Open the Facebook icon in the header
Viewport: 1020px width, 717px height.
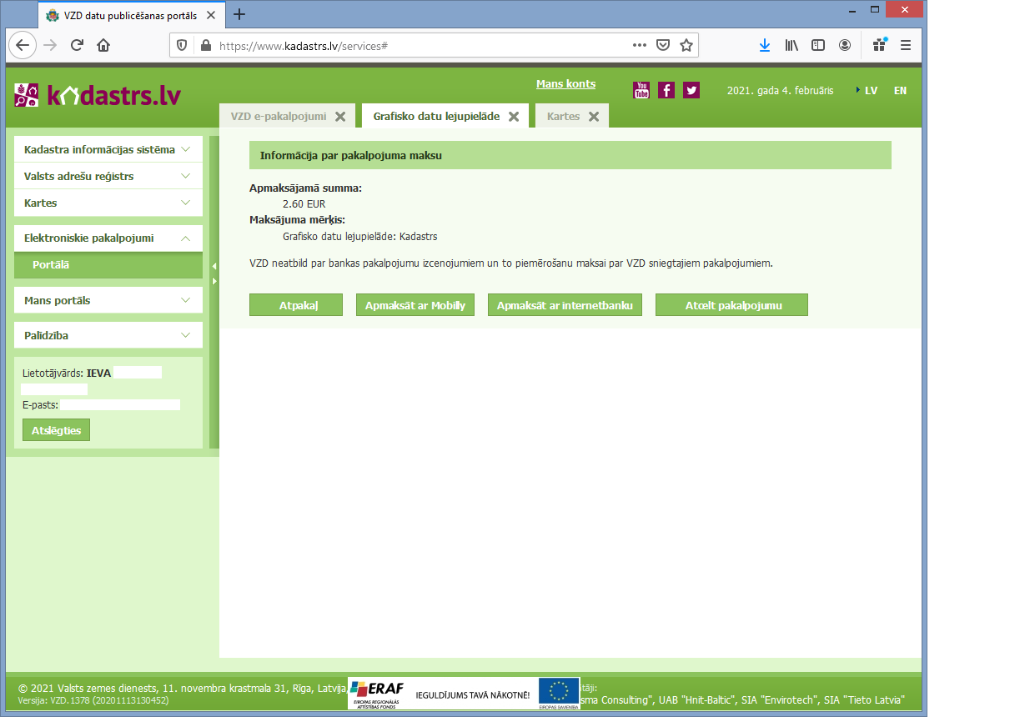666,89
